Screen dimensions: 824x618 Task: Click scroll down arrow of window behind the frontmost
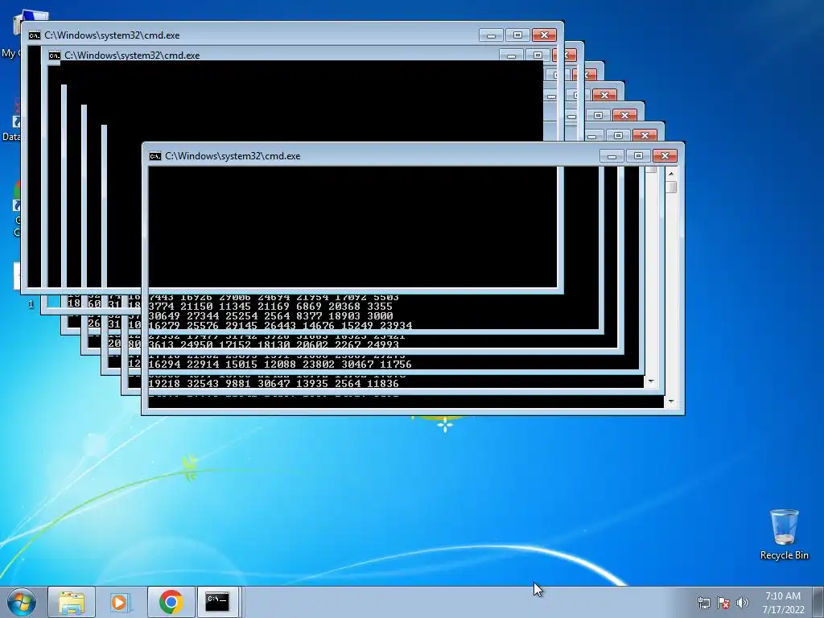click(x=651, y=381)
